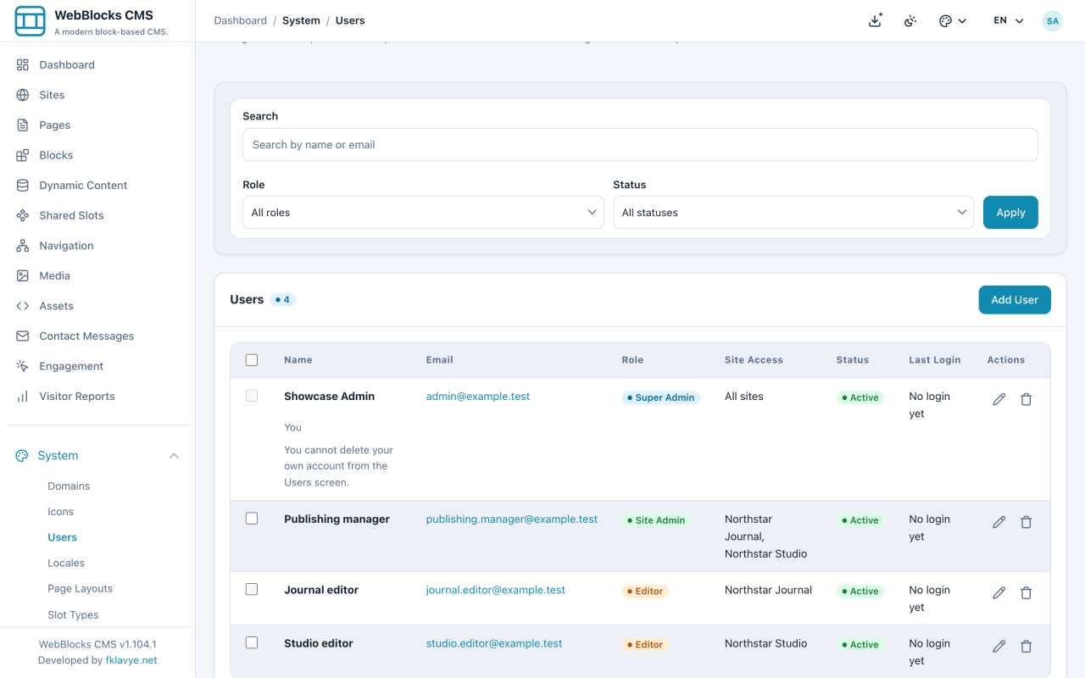Click the Search by name or email field
This screenshot has width=1085, height=678.
tap(640, 145)
